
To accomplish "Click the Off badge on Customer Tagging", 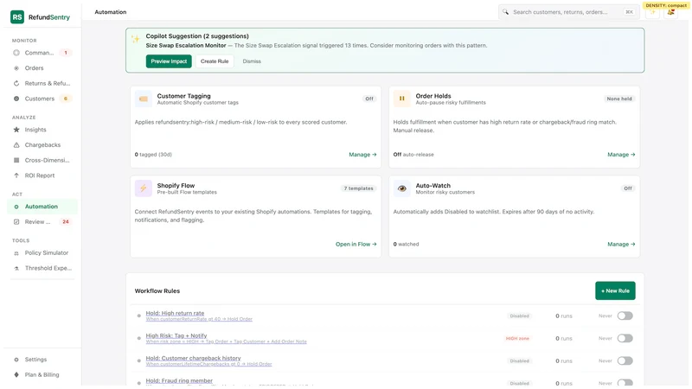I will pos(369,99).
